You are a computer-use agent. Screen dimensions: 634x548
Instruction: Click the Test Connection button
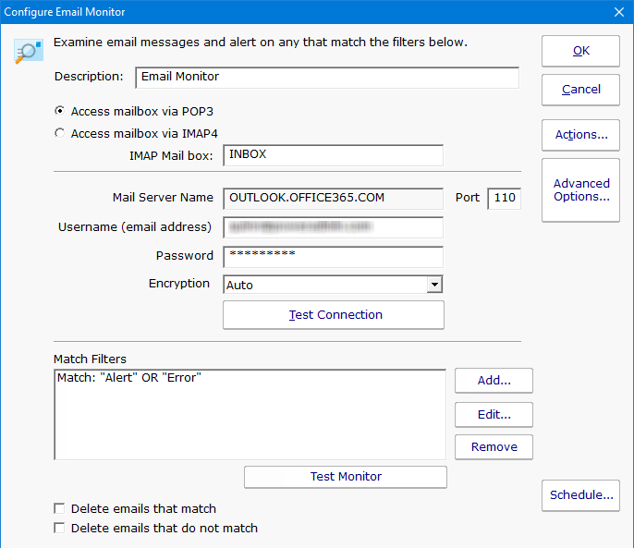334,315
